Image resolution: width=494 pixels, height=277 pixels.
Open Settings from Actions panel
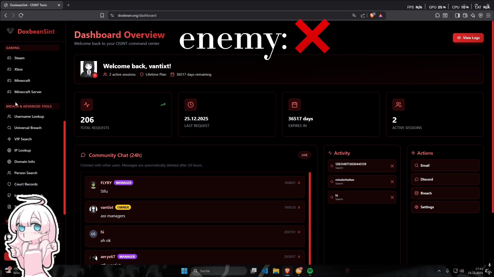pyautogui.click(x=445, y=207)
